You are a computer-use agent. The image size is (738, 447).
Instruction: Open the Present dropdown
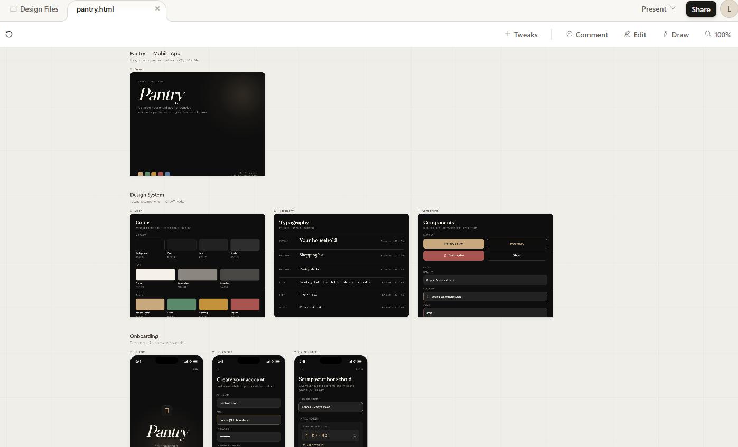coord(659,9)
